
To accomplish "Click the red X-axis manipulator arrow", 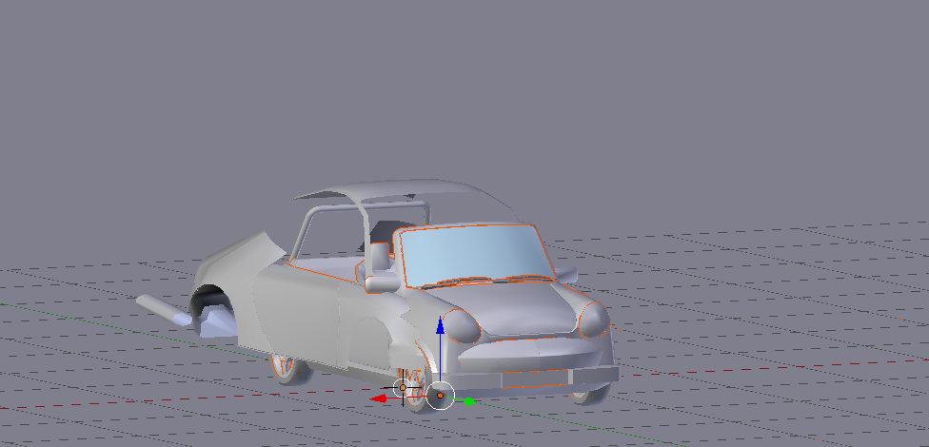I will coord(378,398).
